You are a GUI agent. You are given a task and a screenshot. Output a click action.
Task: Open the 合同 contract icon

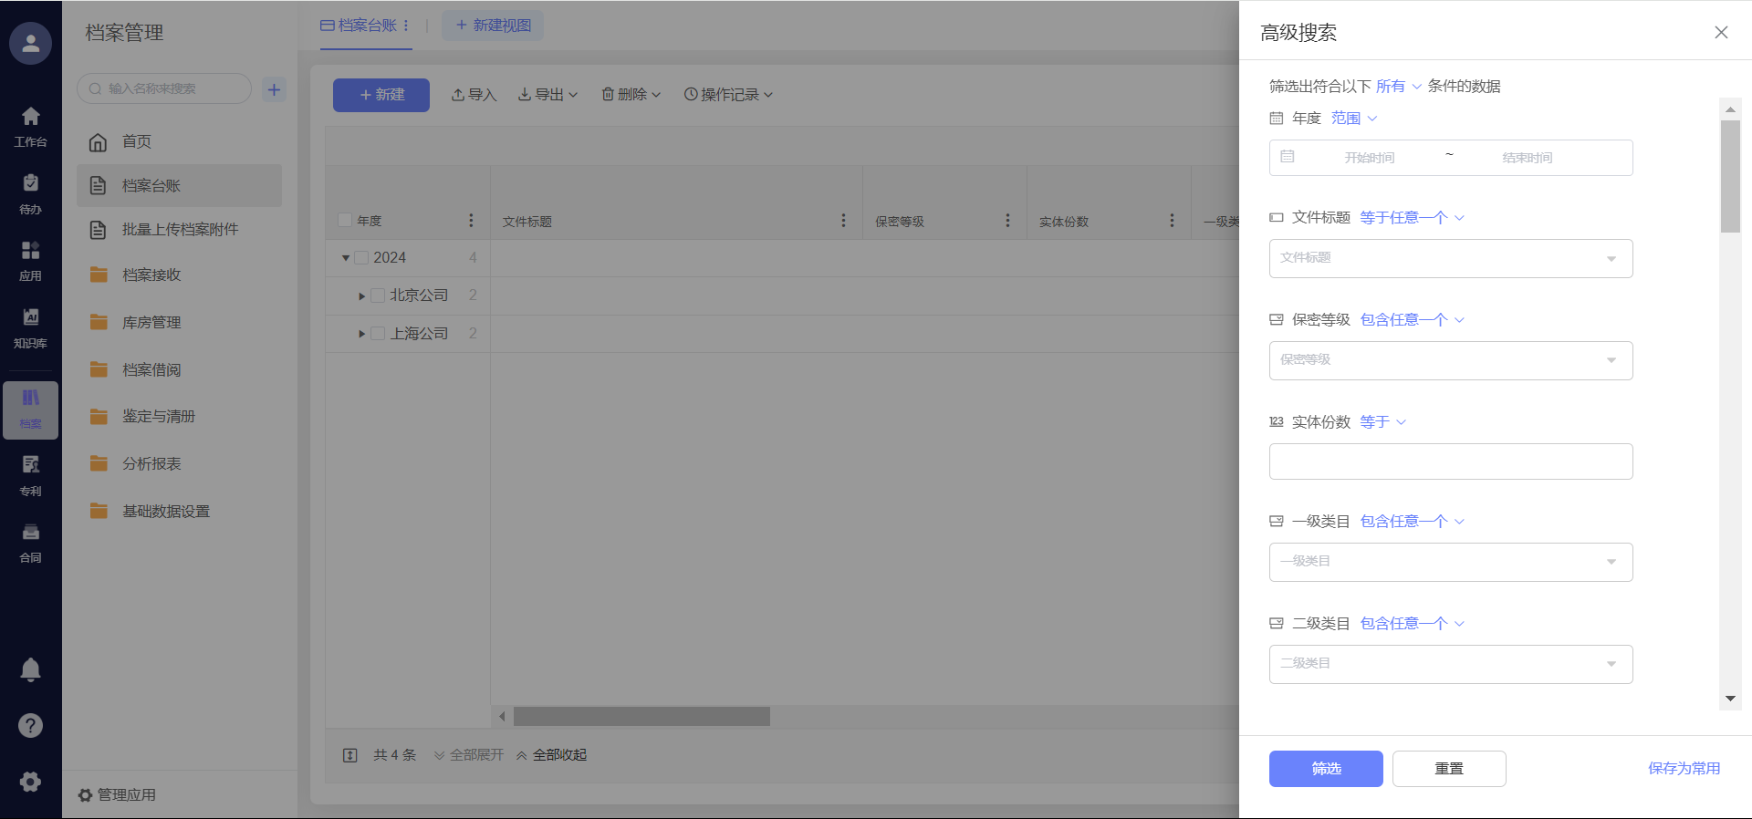click(30, 542)
